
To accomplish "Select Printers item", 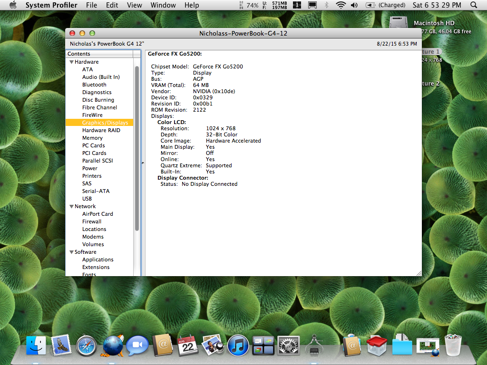I will [x=92, y=176].
